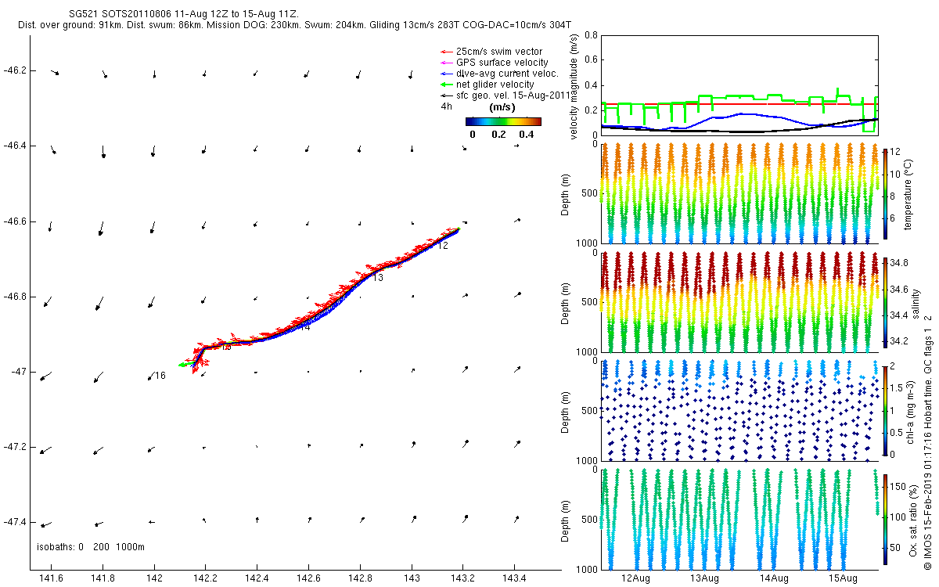Screen dimensions: 939x587
Task: Select the velocity (m/s) color bar in legend
Action: pos(503,121)
